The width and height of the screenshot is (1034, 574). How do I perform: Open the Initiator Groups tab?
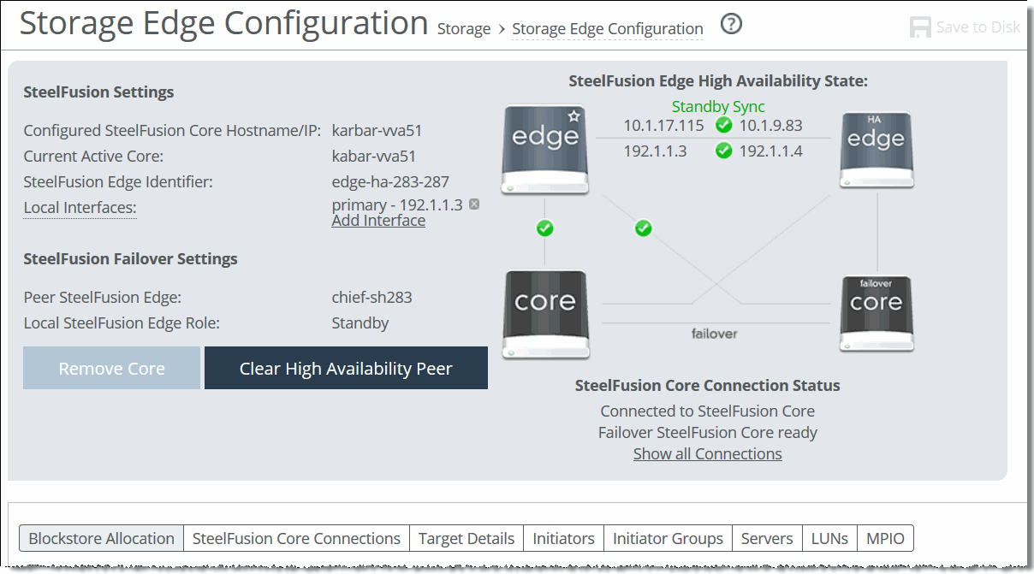pos(667,538)
